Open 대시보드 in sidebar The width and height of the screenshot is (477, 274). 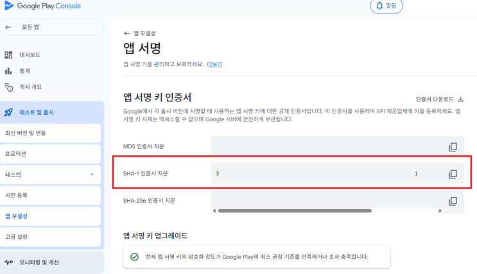(30, 55)
